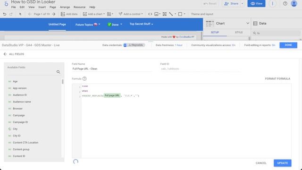
Task: Select the line drawing tool
Action: [x=171, y=14]
